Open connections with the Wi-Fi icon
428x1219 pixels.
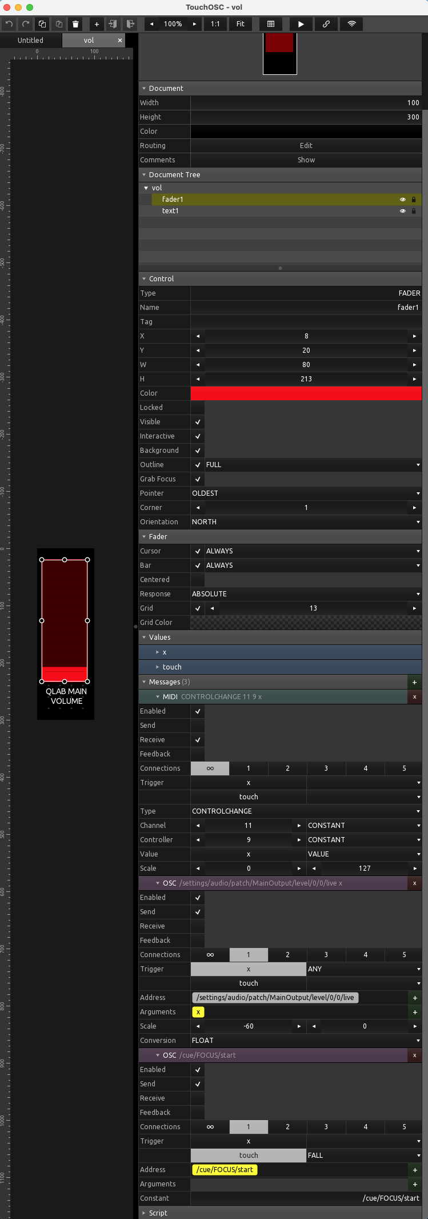351,24
